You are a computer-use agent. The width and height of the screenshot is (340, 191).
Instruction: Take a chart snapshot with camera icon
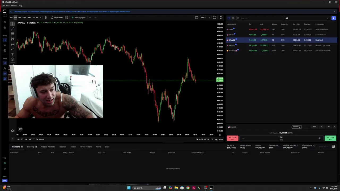(214, 18)
